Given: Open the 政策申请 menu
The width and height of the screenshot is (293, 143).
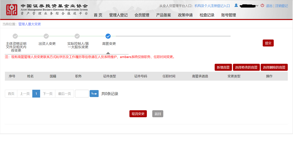Looking at the screenshot, I should tap(185, 15).
